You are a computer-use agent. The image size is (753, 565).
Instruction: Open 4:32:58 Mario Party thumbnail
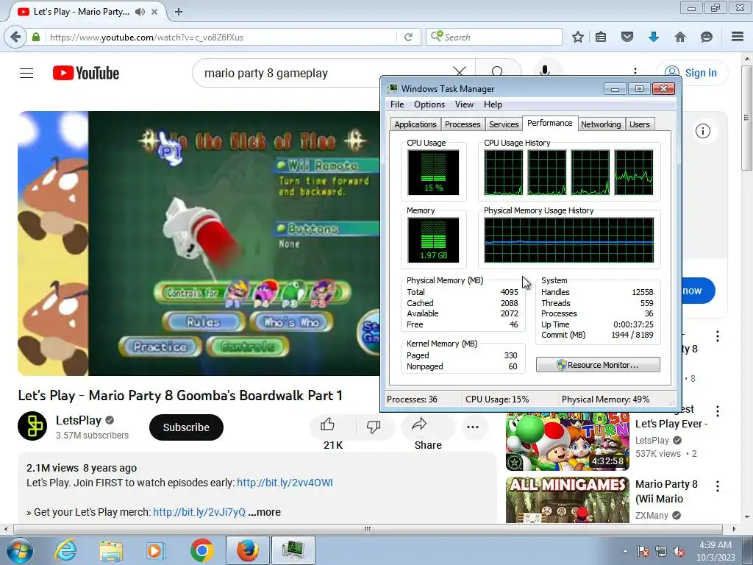(567, 442)
